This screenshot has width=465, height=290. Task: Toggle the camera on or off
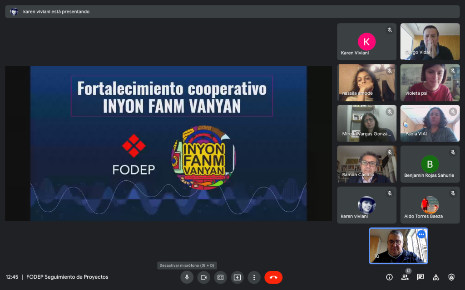(203, 277)
